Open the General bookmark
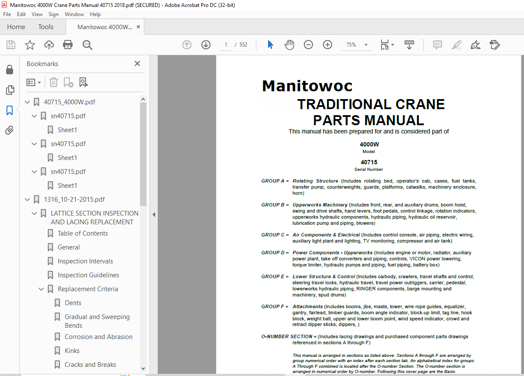The height and width of the screenshot is (376, 524). click(69, 247)
